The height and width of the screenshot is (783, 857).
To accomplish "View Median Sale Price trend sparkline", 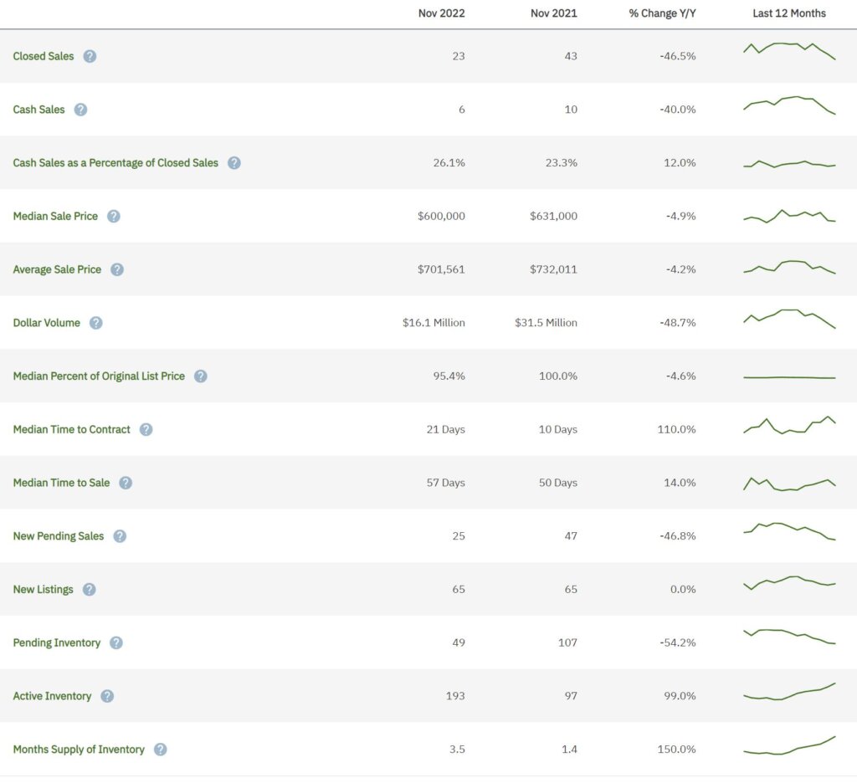I will tap(789, 217).
